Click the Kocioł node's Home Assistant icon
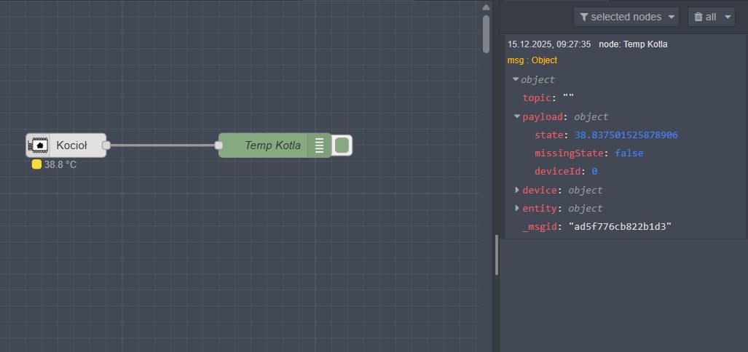748x352 pixels. tap(39, 145)
